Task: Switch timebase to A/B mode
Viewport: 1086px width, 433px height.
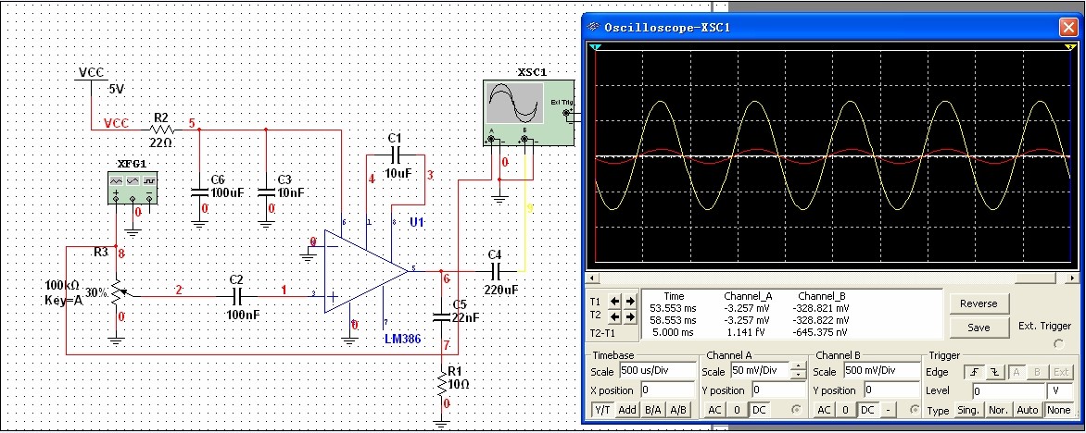Action: pyautogui.click(x=678, y=410)
